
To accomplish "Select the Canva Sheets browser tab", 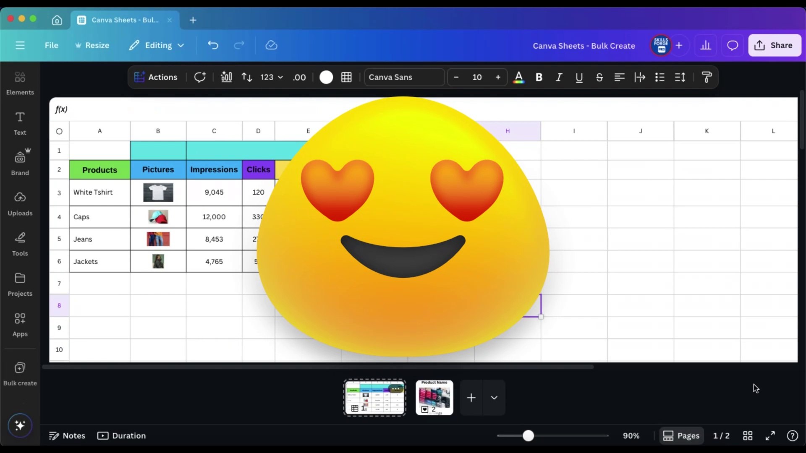I will (x=125, y=20).
